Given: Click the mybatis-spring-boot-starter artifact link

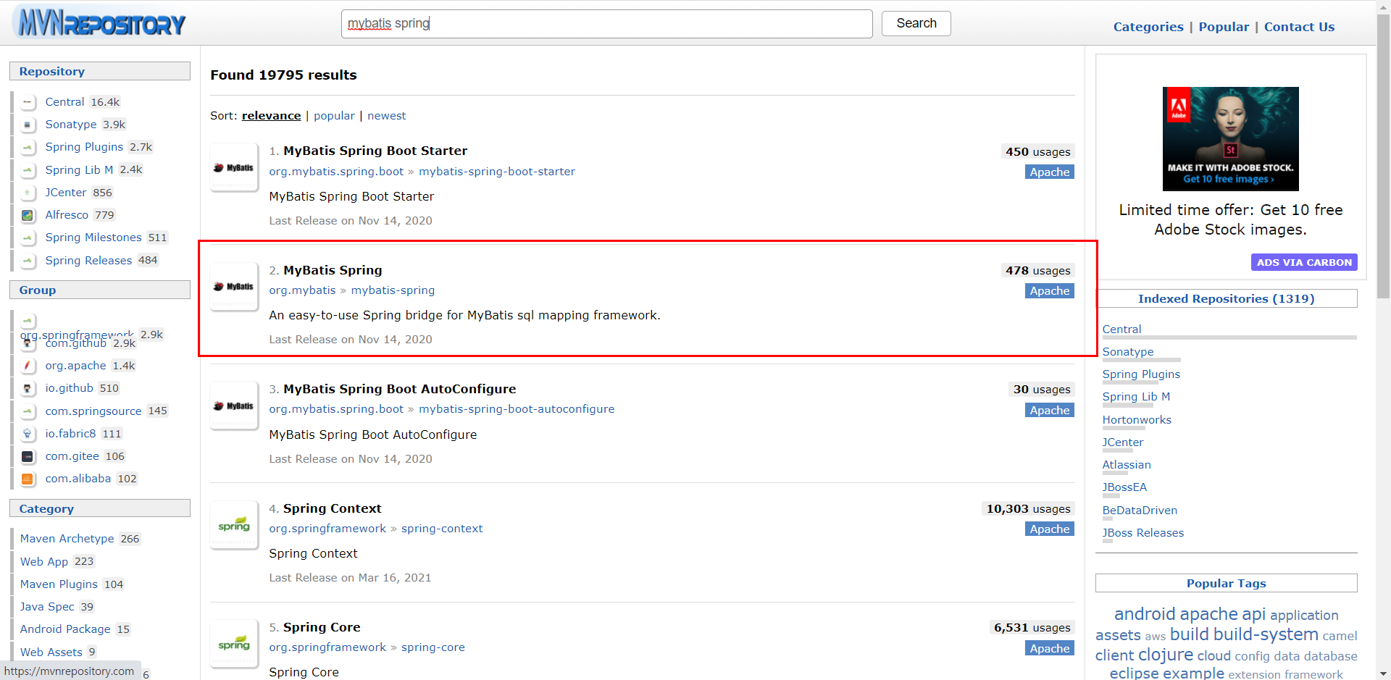Looking at the screenshot, I should point(497,172).
